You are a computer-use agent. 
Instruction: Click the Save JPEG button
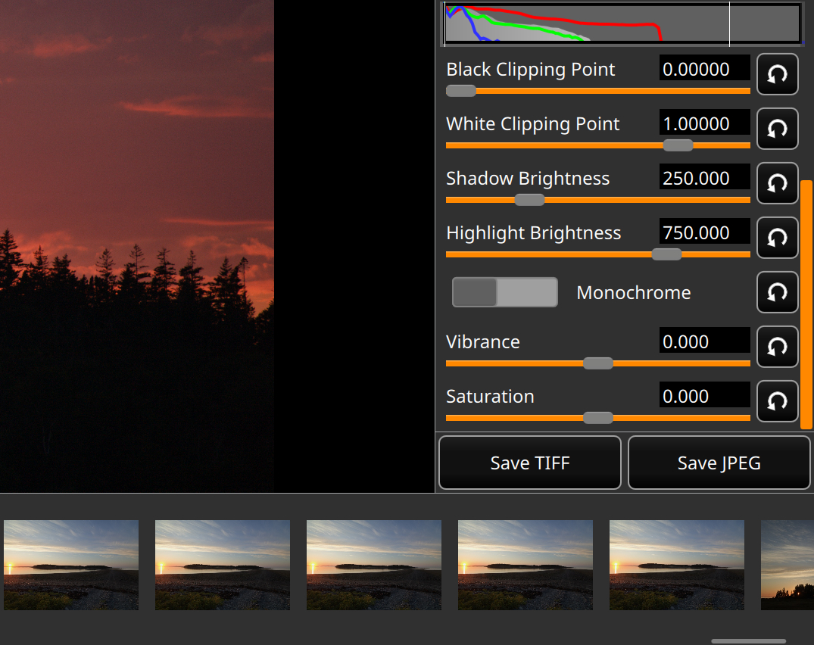[x=719, y=463]
